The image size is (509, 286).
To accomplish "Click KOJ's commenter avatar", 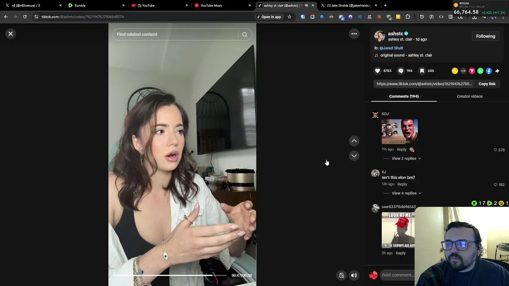I will (375, 115).
